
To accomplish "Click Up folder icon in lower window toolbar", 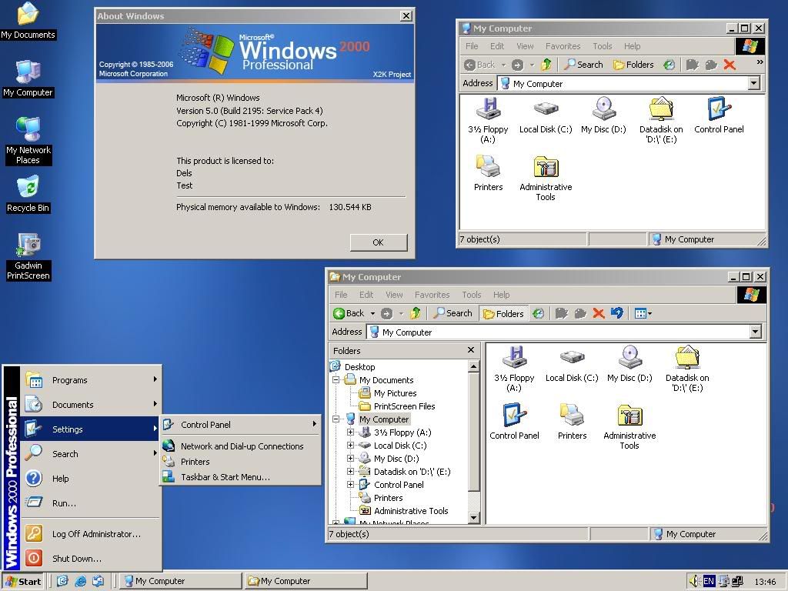I will click(x=416, y=313).
